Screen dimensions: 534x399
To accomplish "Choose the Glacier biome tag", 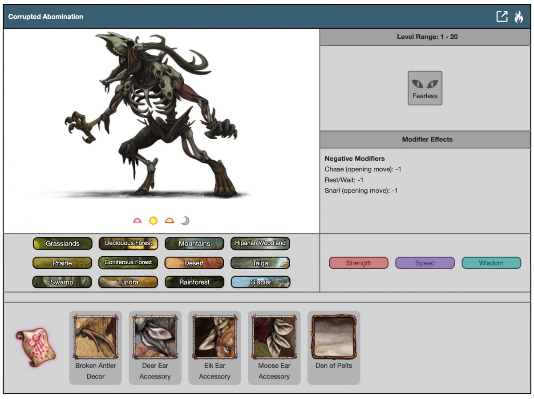I will pyautogui.click(x=260, y=282).
